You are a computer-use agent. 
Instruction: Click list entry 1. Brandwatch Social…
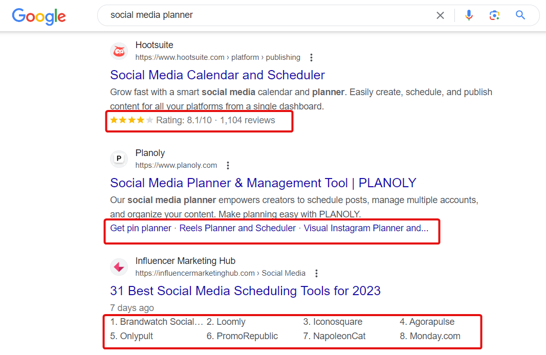[157, 322]
